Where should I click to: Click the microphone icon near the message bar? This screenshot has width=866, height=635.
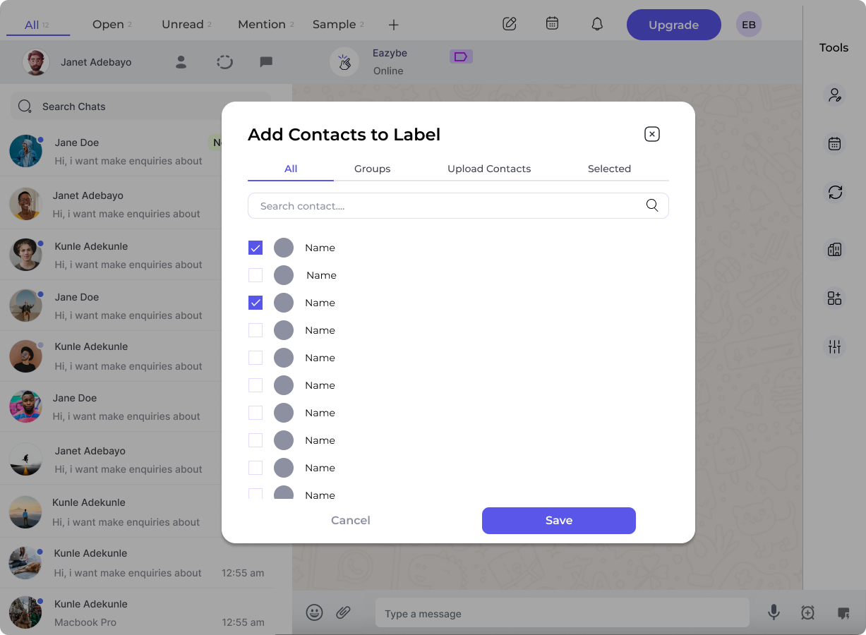(774, 612)
